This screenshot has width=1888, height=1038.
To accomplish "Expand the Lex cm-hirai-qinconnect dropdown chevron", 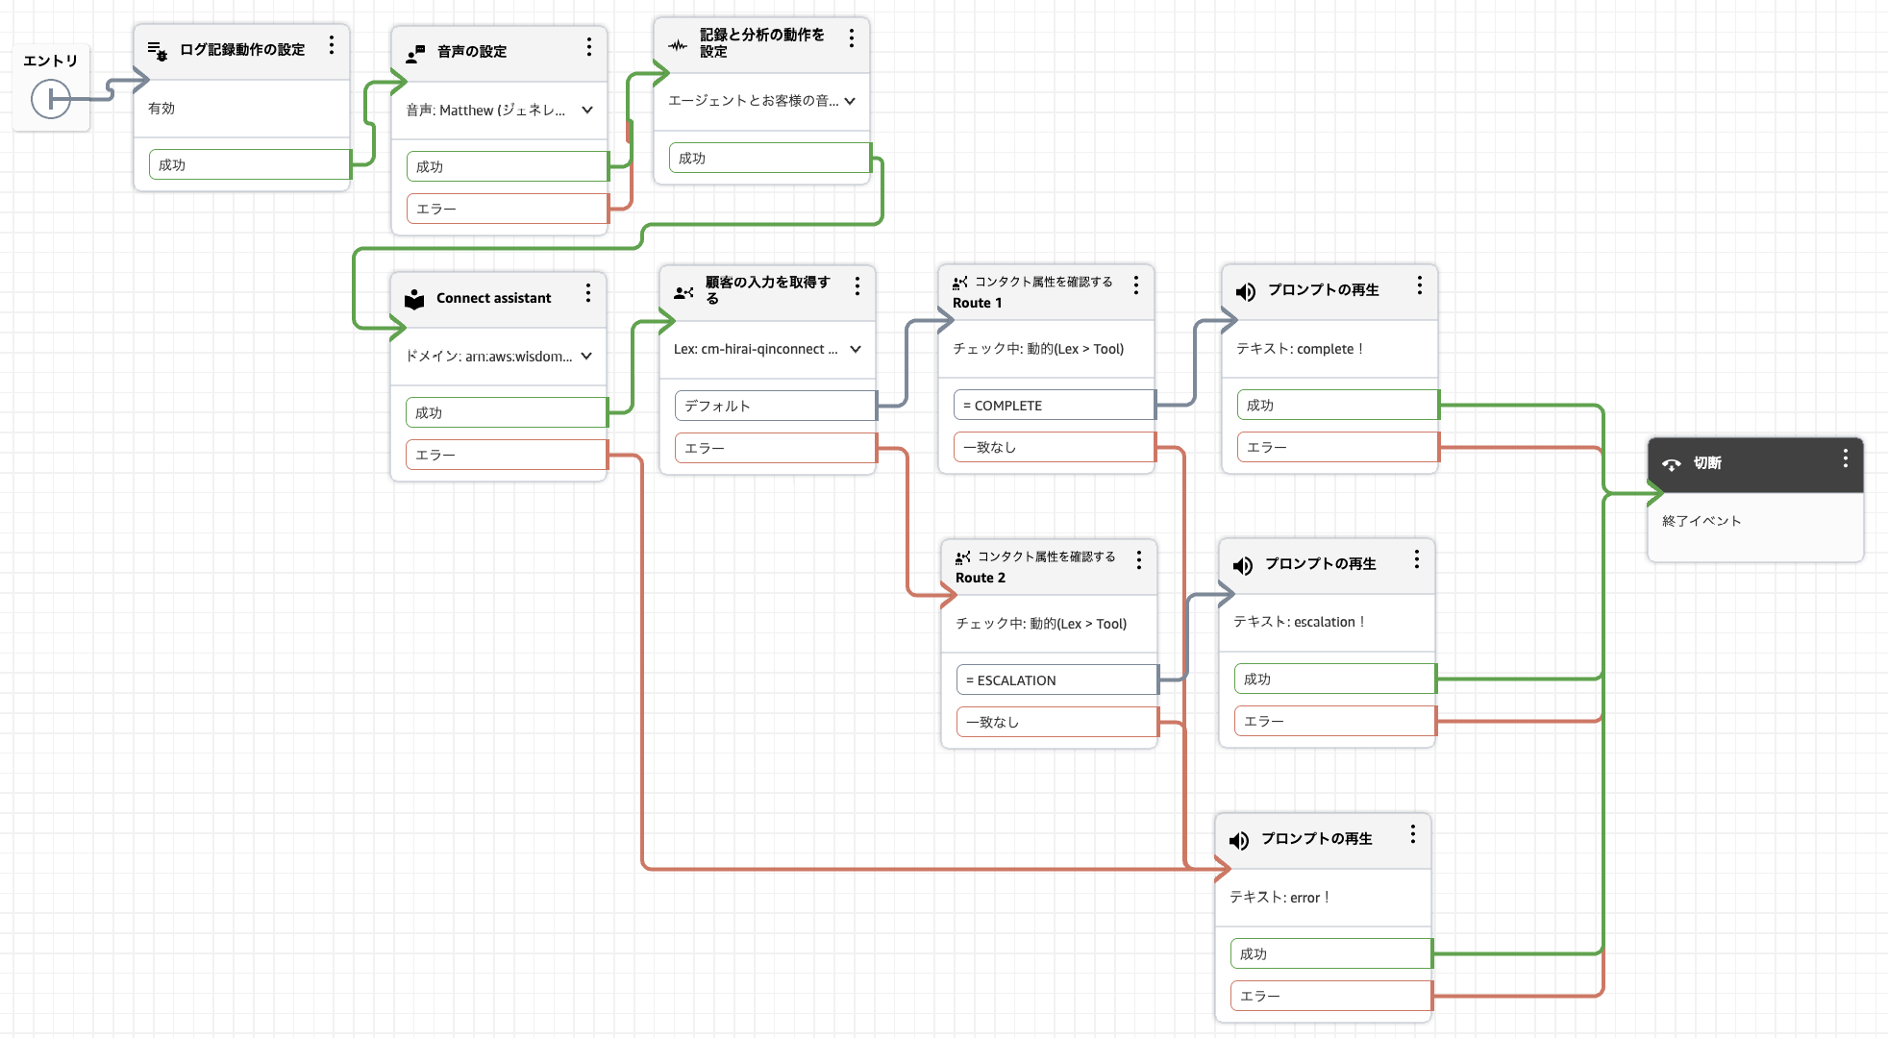I will coord(855,349).
